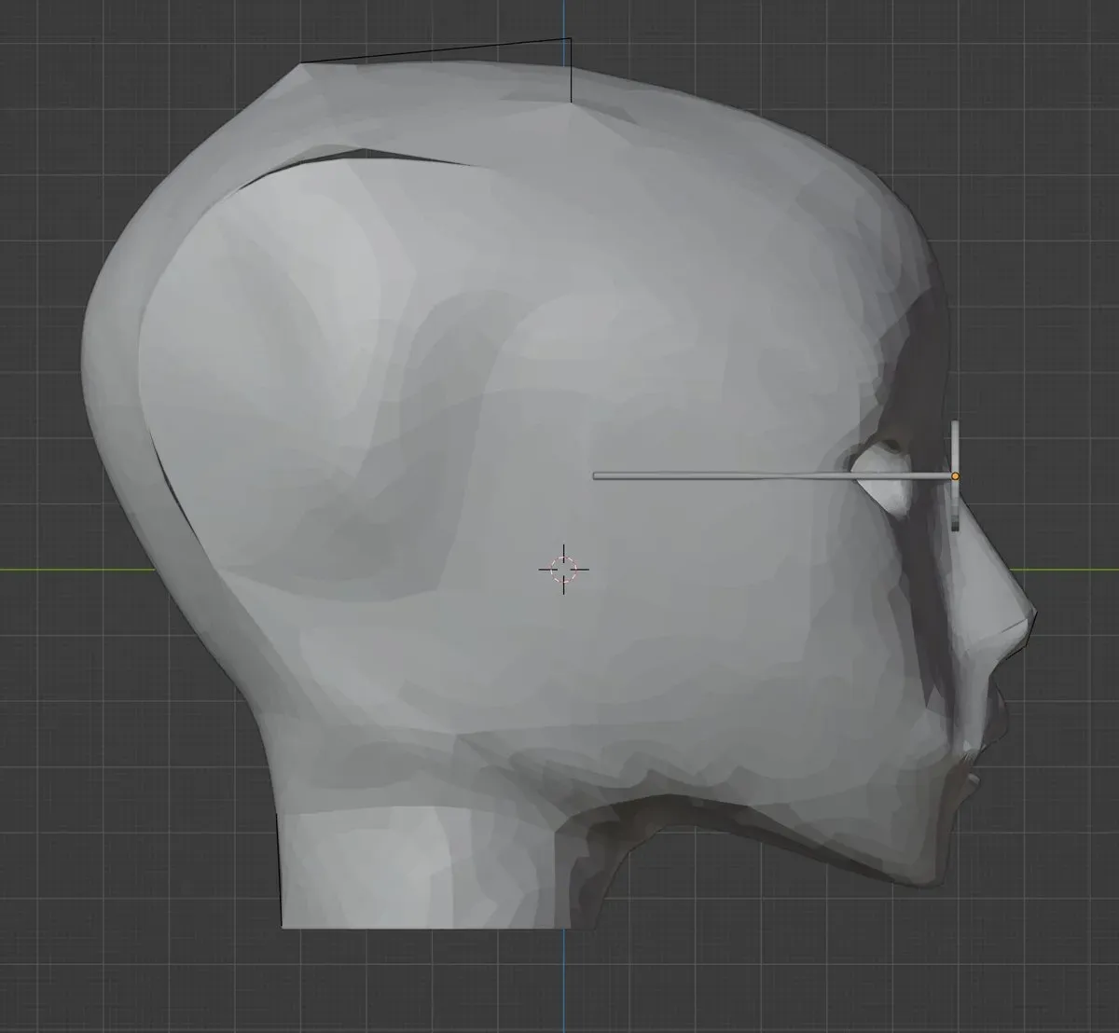Select the glasses temple arm rod

772,476
